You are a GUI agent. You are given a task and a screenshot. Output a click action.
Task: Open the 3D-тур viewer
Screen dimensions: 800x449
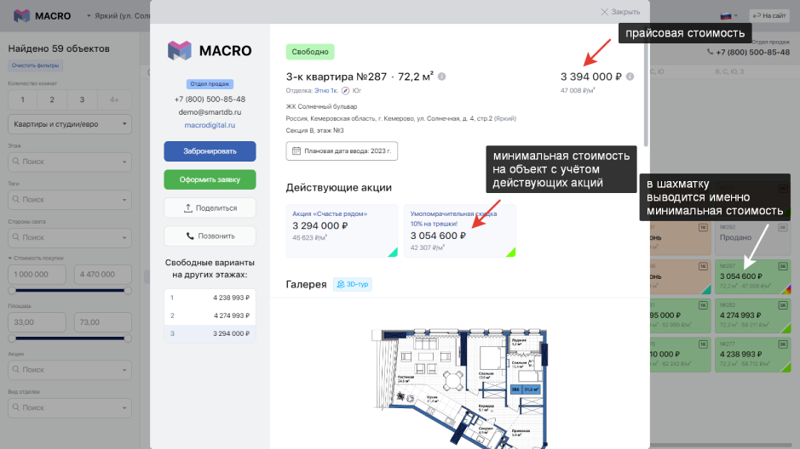pyautogui.click(x=352, y=284)
